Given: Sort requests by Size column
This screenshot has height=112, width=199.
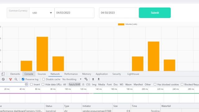Looking at the screenshot, I should pyautogui.click(x=122, y=106).
